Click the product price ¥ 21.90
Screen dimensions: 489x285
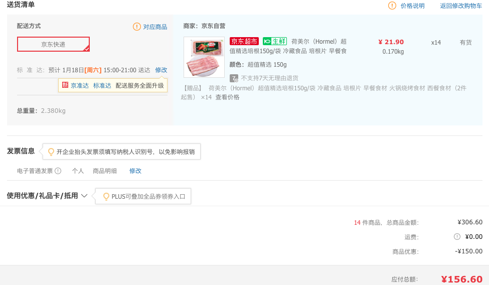pyautogui.click(x=391, y=42)
